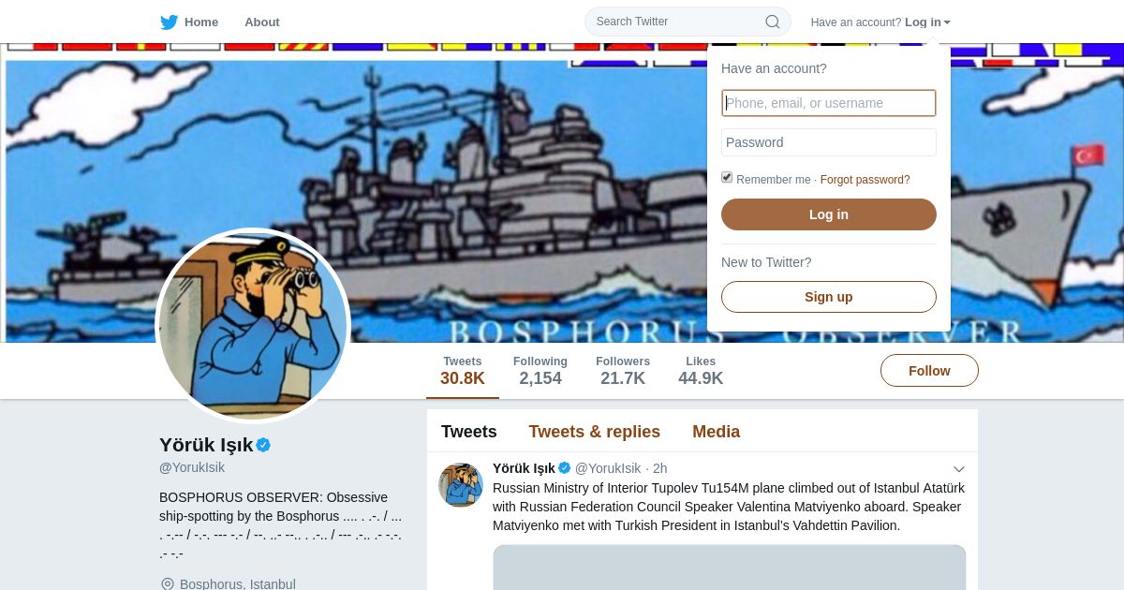Click the verified badge in the tweet header

[565, 468]
